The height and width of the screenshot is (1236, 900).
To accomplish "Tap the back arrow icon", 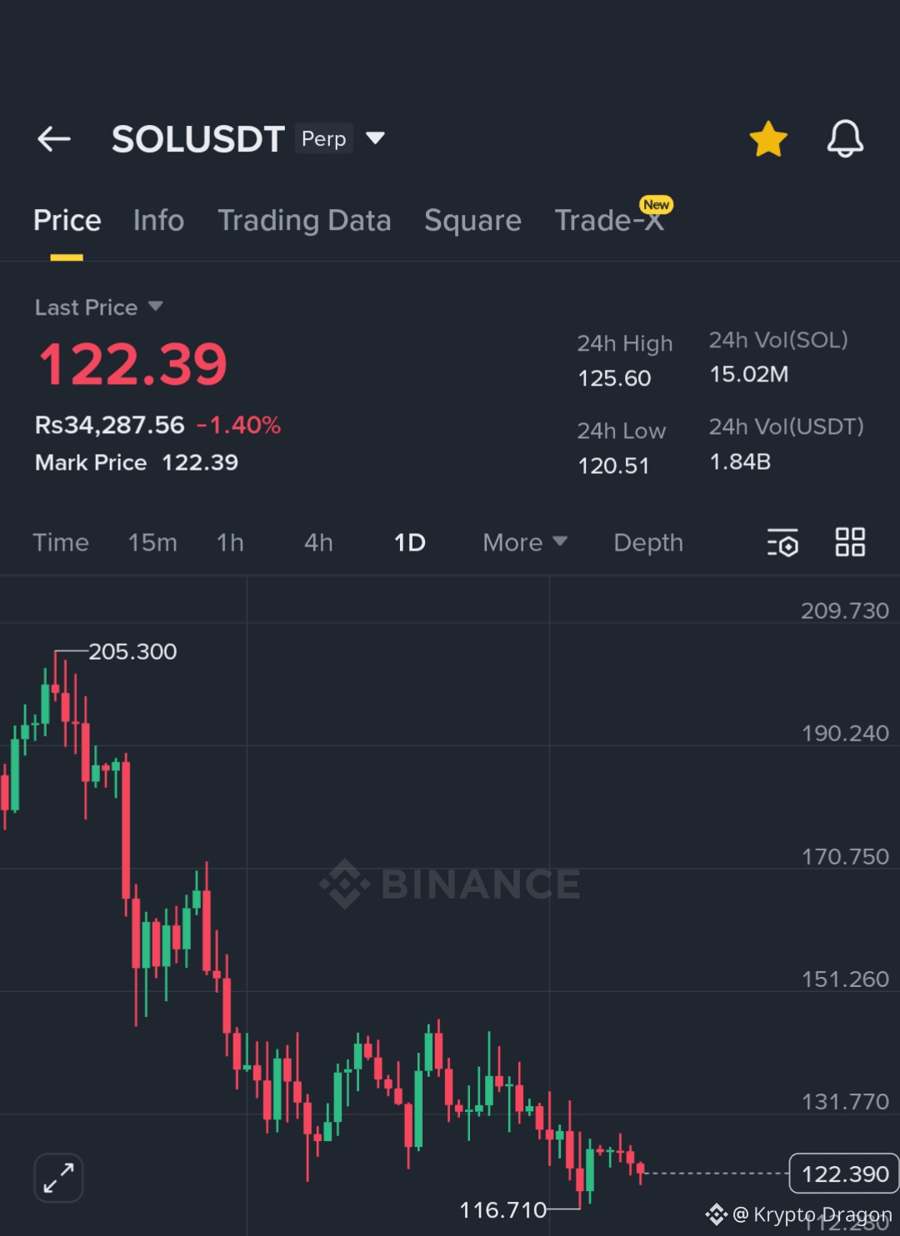I will (54, 138).
